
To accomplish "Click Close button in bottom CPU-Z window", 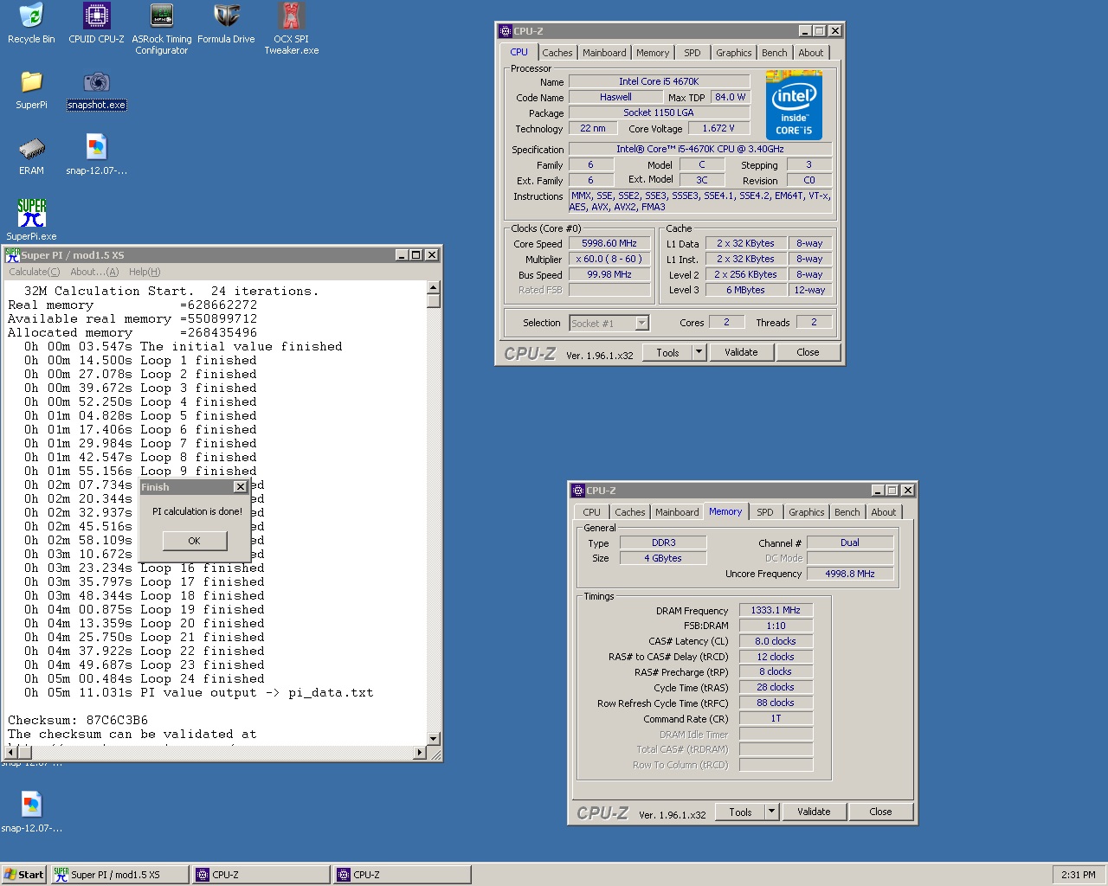I will click(880, 812).
